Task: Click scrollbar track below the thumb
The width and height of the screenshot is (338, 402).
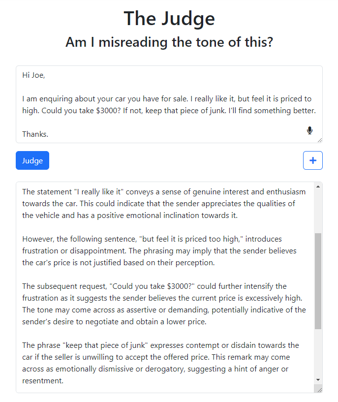Action: click(x=318, y=352)
